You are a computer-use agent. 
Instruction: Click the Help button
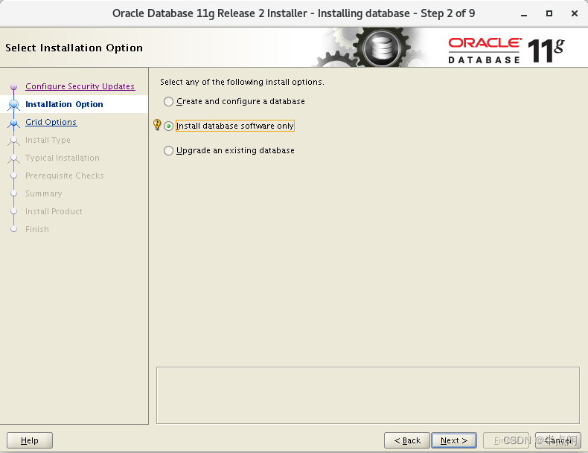pos(30,440)
